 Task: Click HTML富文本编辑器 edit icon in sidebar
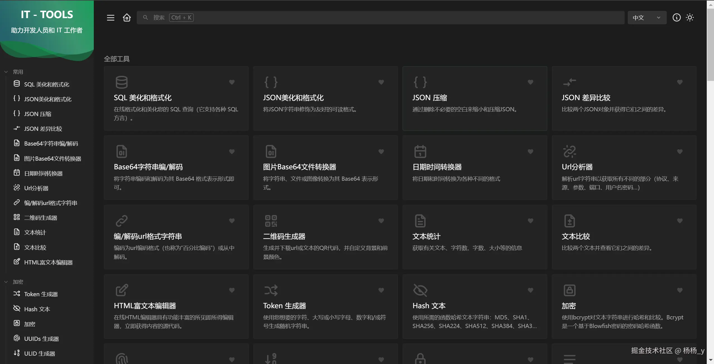coord(17,262)
